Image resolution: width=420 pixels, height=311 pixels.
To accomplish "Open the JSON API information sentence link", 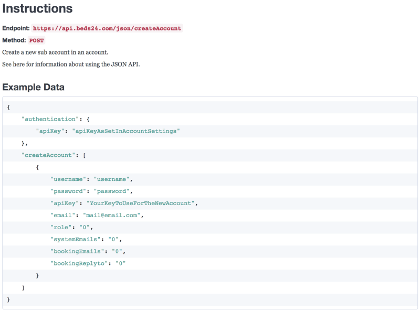I will point(71,65).
